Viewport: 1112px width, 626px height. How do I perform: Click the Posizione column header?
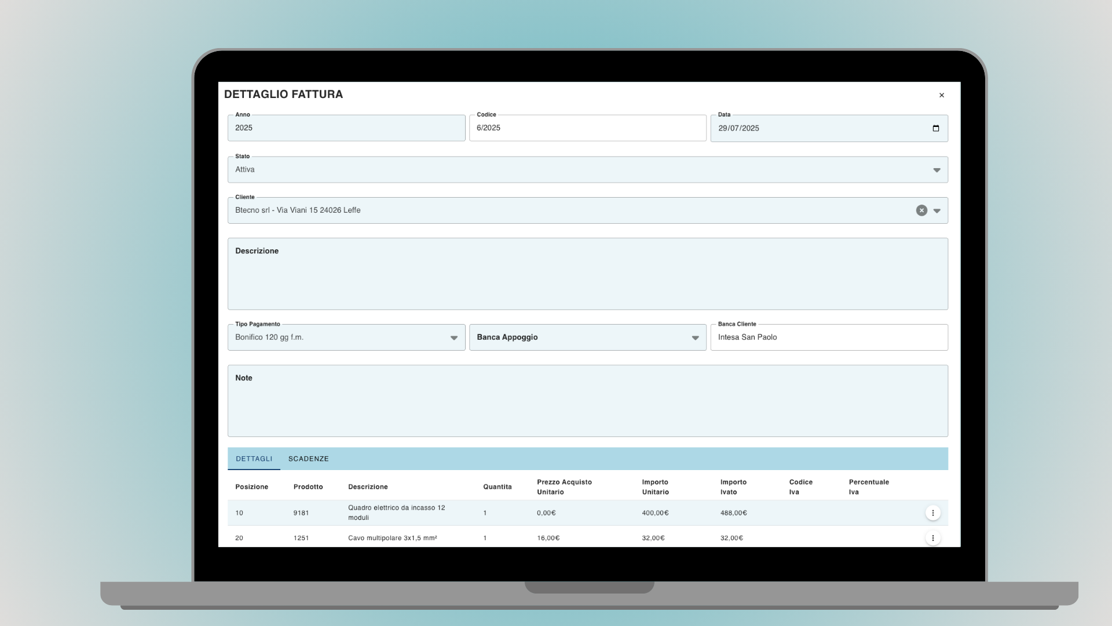[x=251, y=487]
